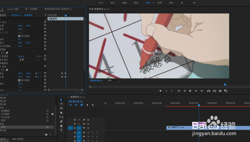
Task: Switch to 图形 workspace tab
Action: click(171, 3)
